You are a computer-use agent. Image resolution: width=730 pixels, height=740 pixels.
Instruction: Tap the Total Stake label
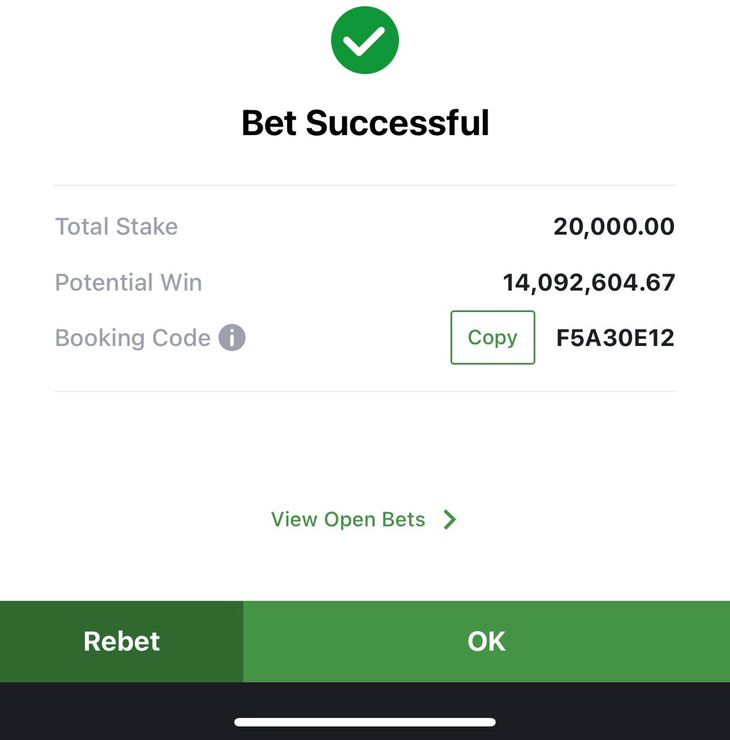click(x=117, y=226)
